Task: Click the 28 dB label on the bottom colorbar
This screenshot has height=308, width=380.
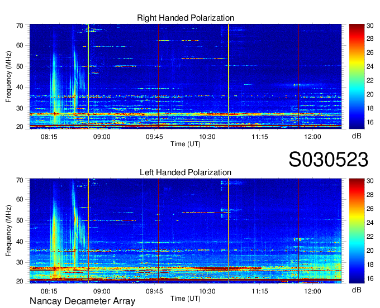Action: pyautogui.click(x=370, y=195)
